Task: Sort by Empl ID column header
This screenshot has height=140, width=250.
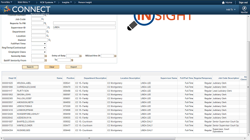Action: [12, 78]
